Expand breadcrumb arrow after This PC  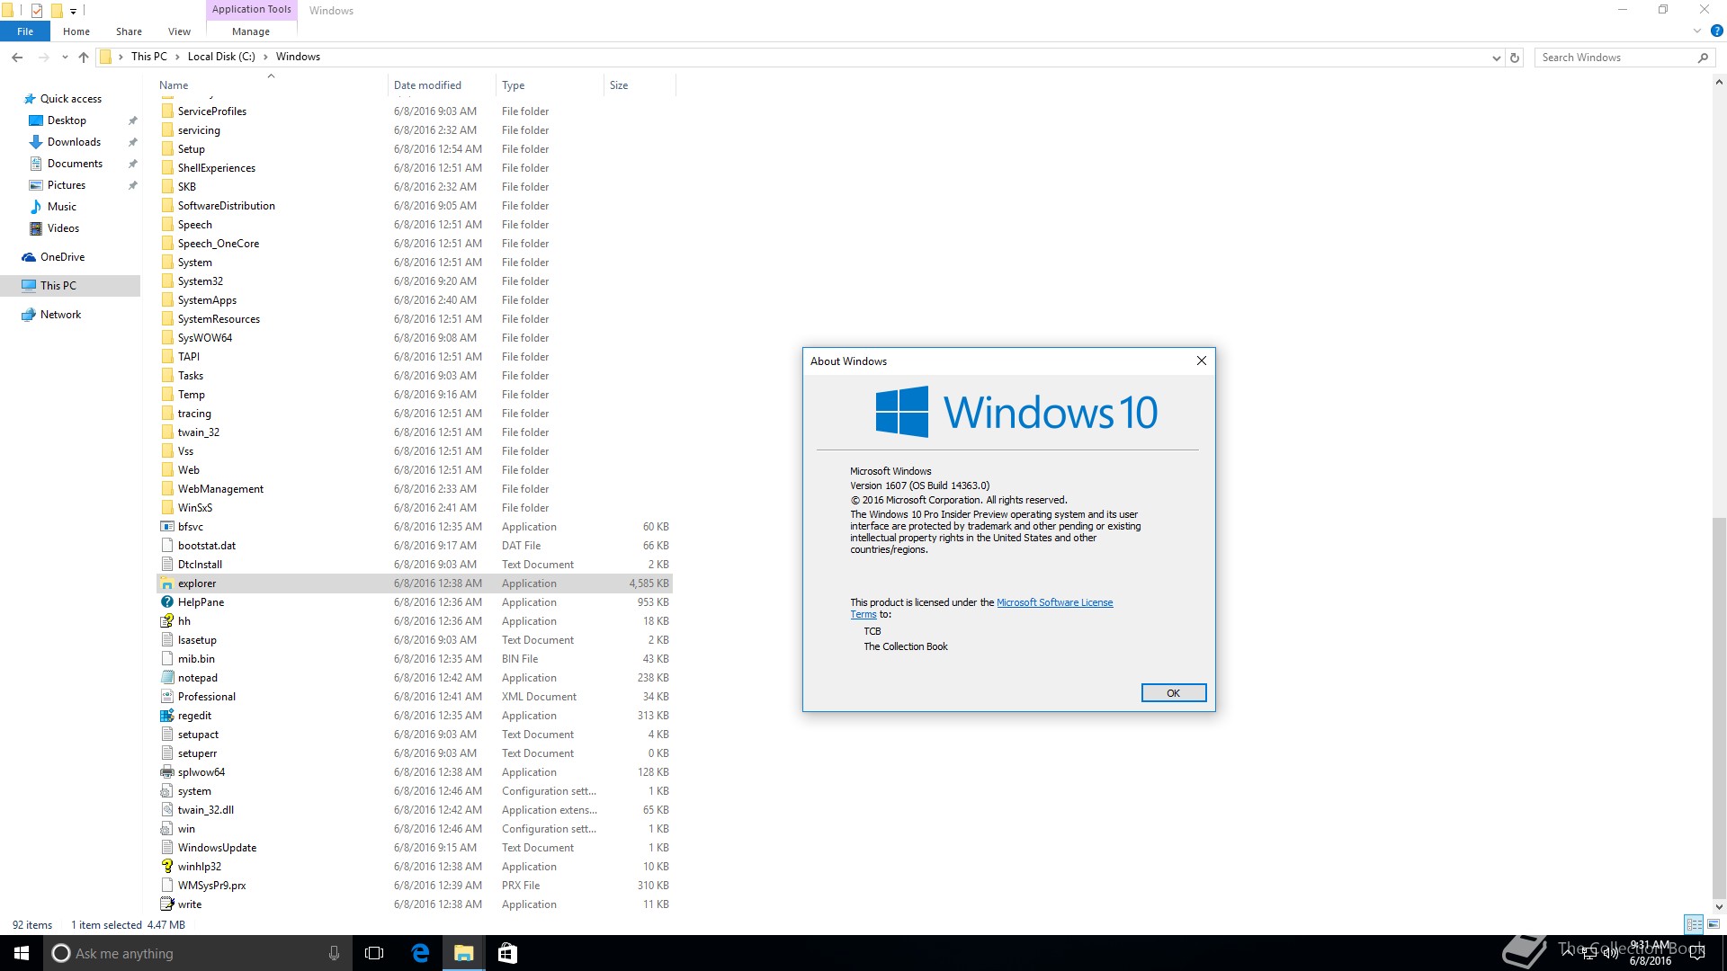(x=177, y=57)
